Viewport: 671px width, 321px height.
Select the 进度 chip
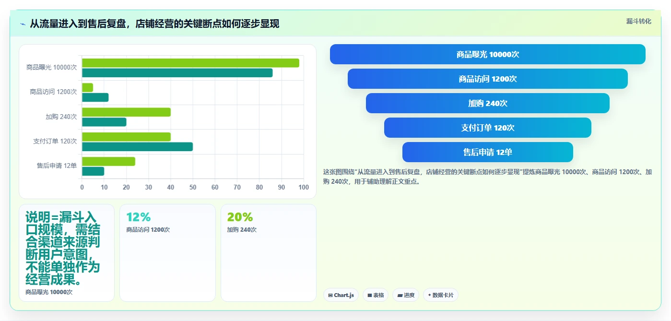(406, 295)
